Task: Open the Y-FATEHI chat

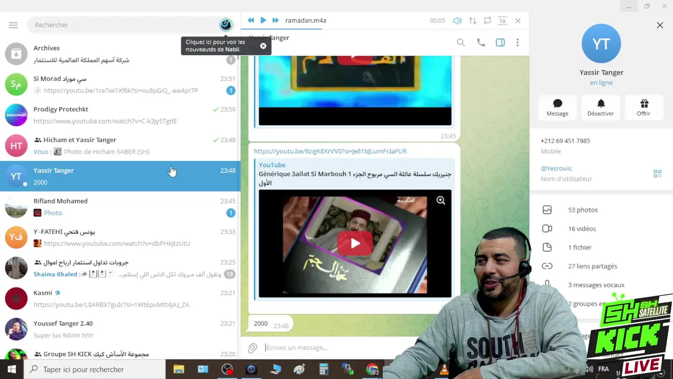Action: [120, 237]
